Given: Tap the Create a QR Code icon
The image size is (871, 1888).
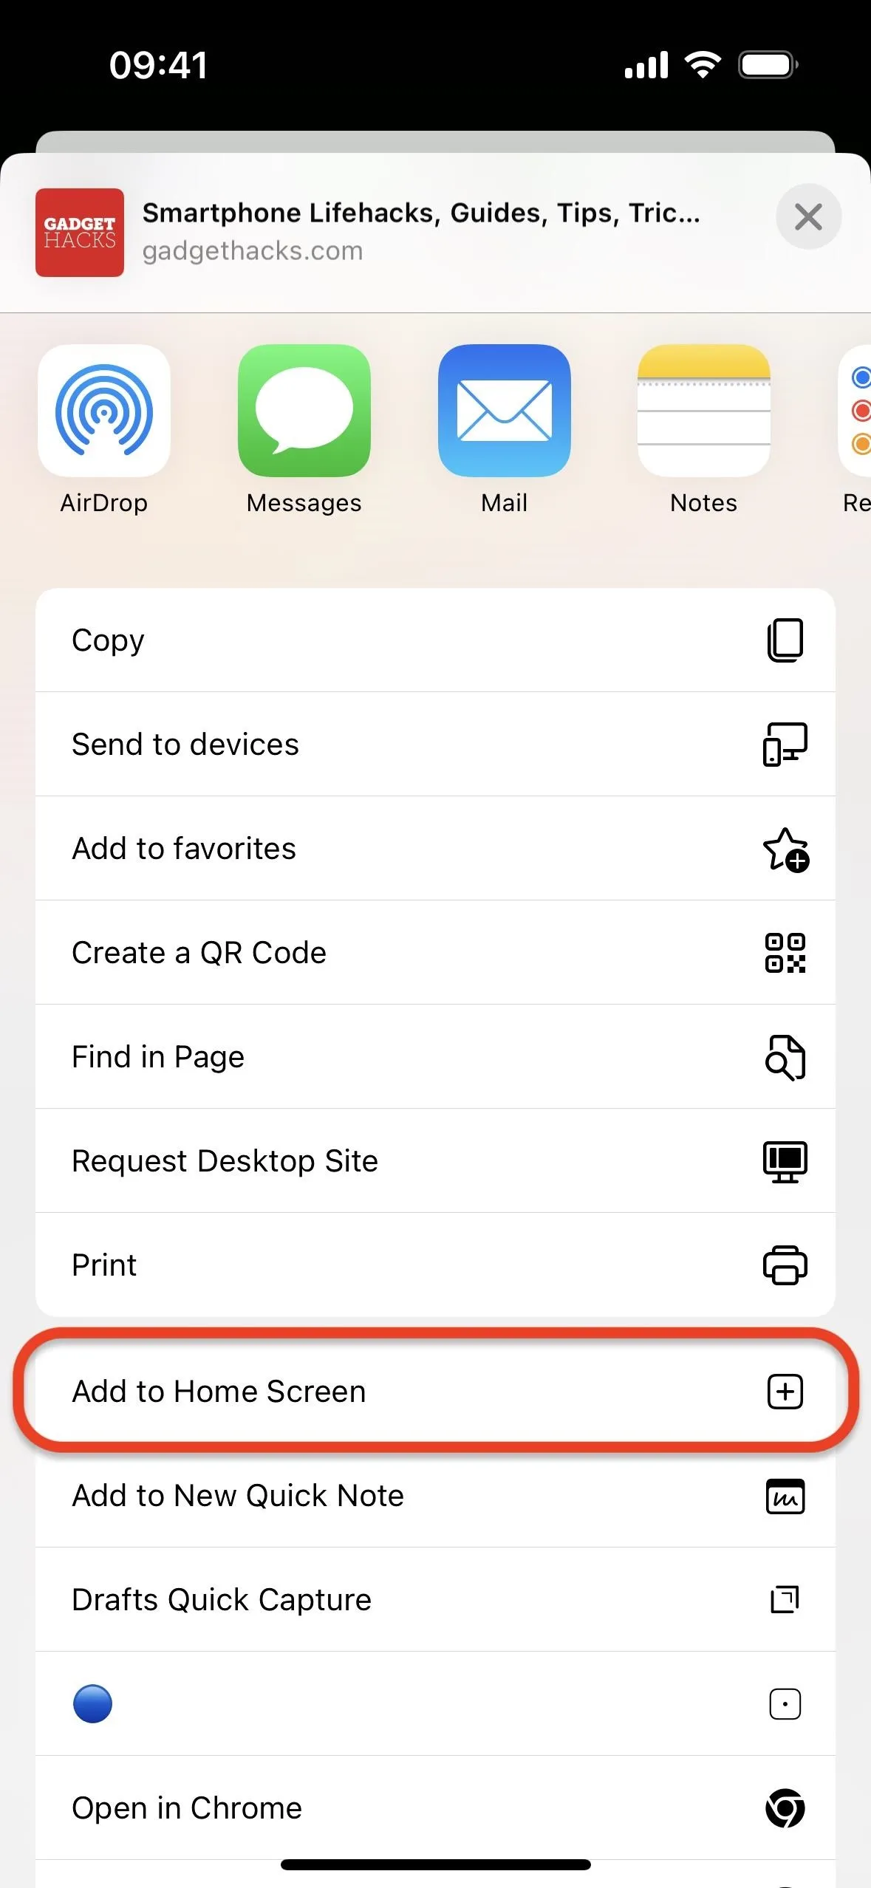Looking at the screenshot, I should click(x=785, y=953).
